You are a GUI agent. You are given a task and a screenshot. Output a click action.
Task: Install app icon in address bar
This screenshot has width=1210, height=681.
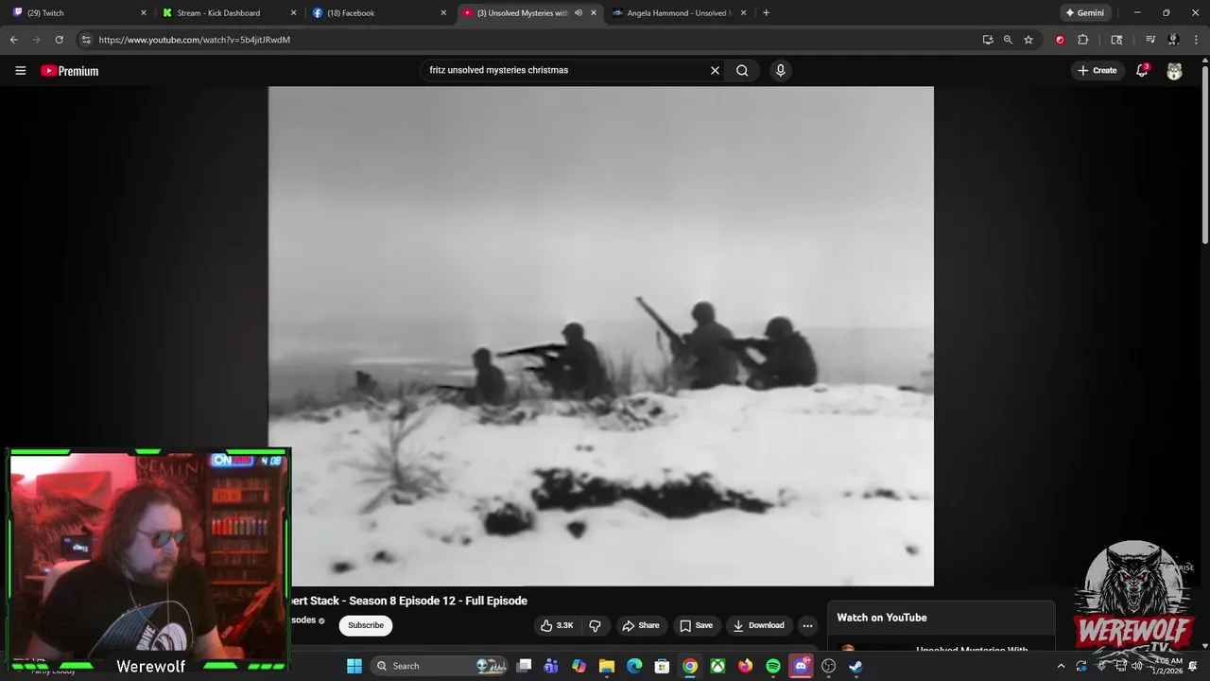(988, 40)
